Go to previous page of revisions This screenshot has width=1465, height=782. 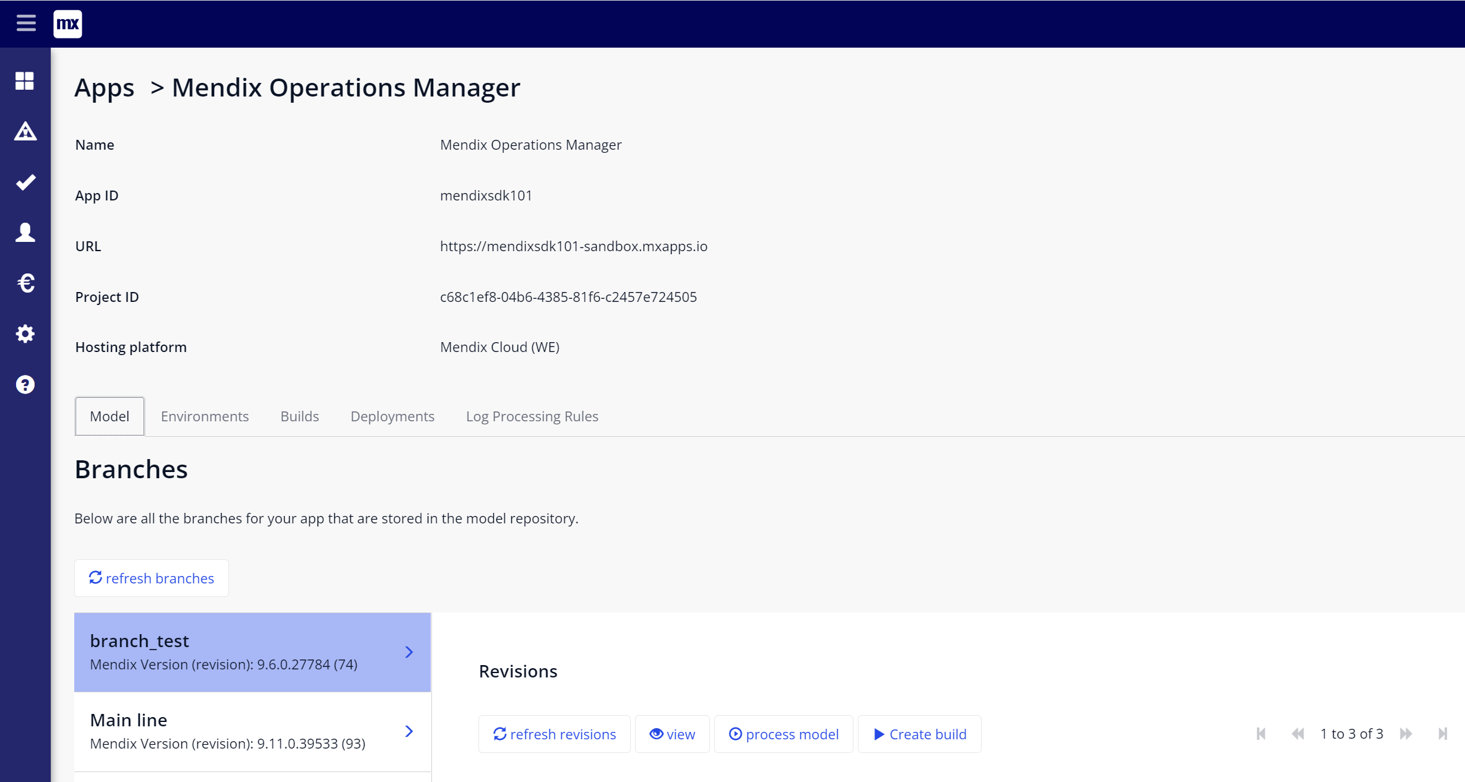point(1298,734)
